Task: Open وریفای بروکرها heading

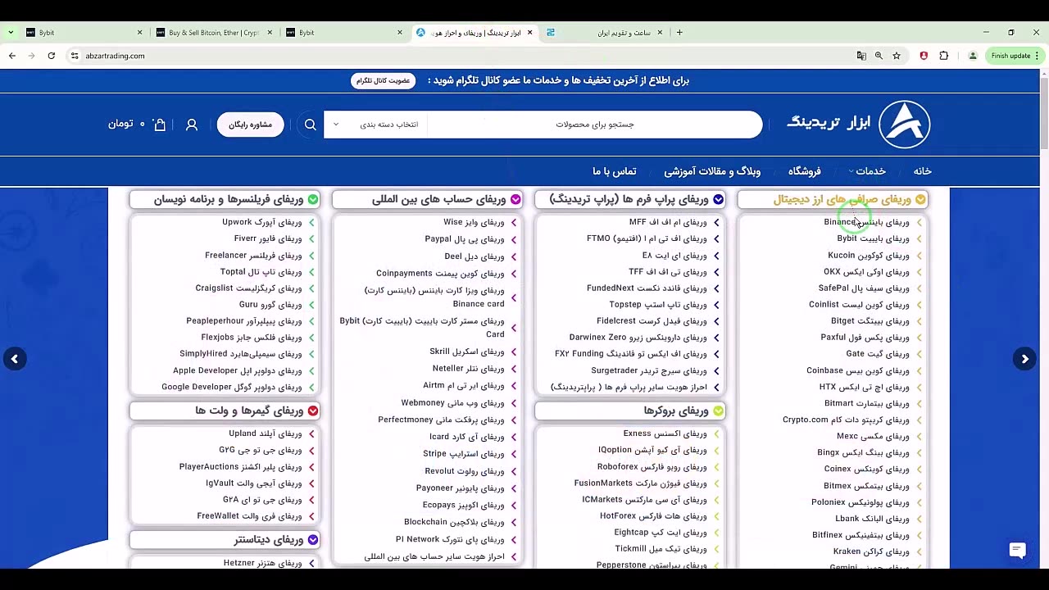Action: coord(629,411)
